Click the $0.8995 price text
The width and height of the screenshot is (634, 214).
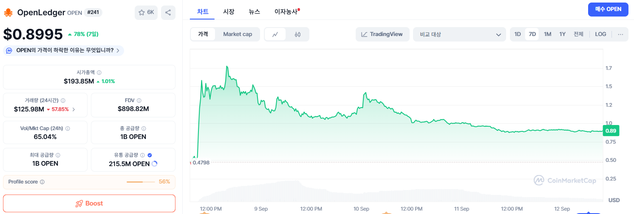pos(33,34)
